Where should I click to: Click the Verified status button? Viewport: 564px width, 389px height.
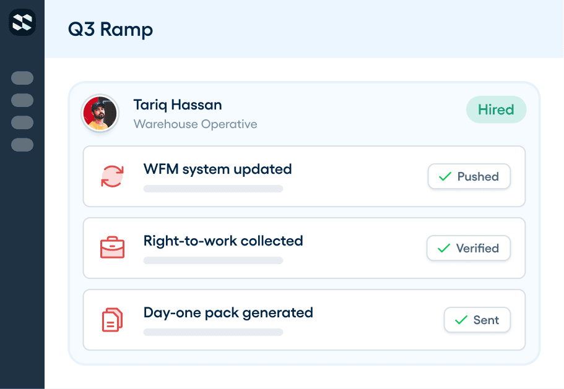click(468, 248)
